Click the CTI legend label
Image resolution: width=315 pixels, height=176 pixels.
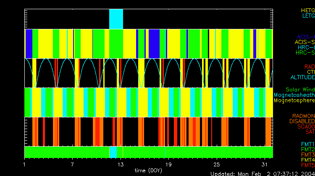[310, 72]
